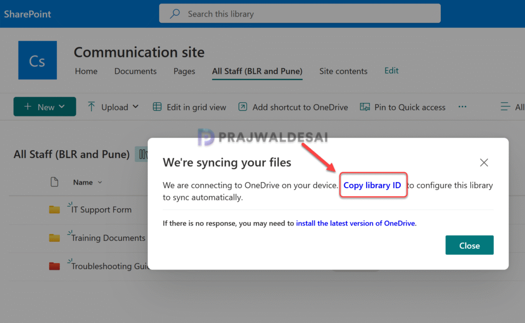The width and height of the screenshot is (525, 323).
Task: Choose Edit in grid view label
Action: [196, 107]
